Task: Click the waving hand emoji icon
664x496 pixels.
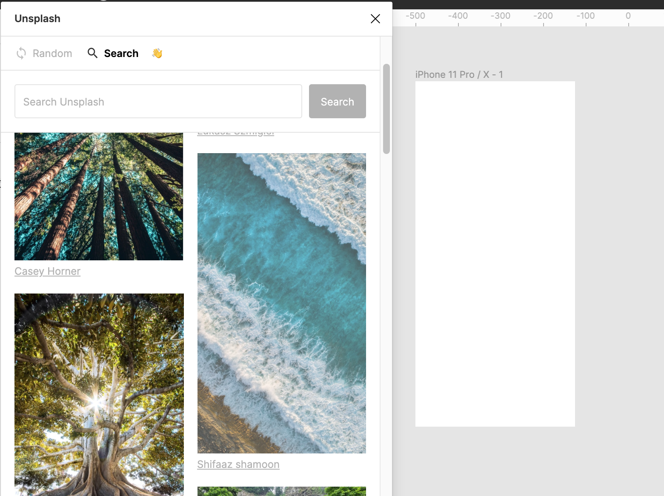Action: tap(157, 53)
